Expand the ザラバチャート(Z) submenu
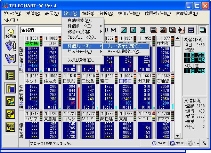Screen dimensions: 211x153 pyautogui.click(x=83, y=52)
